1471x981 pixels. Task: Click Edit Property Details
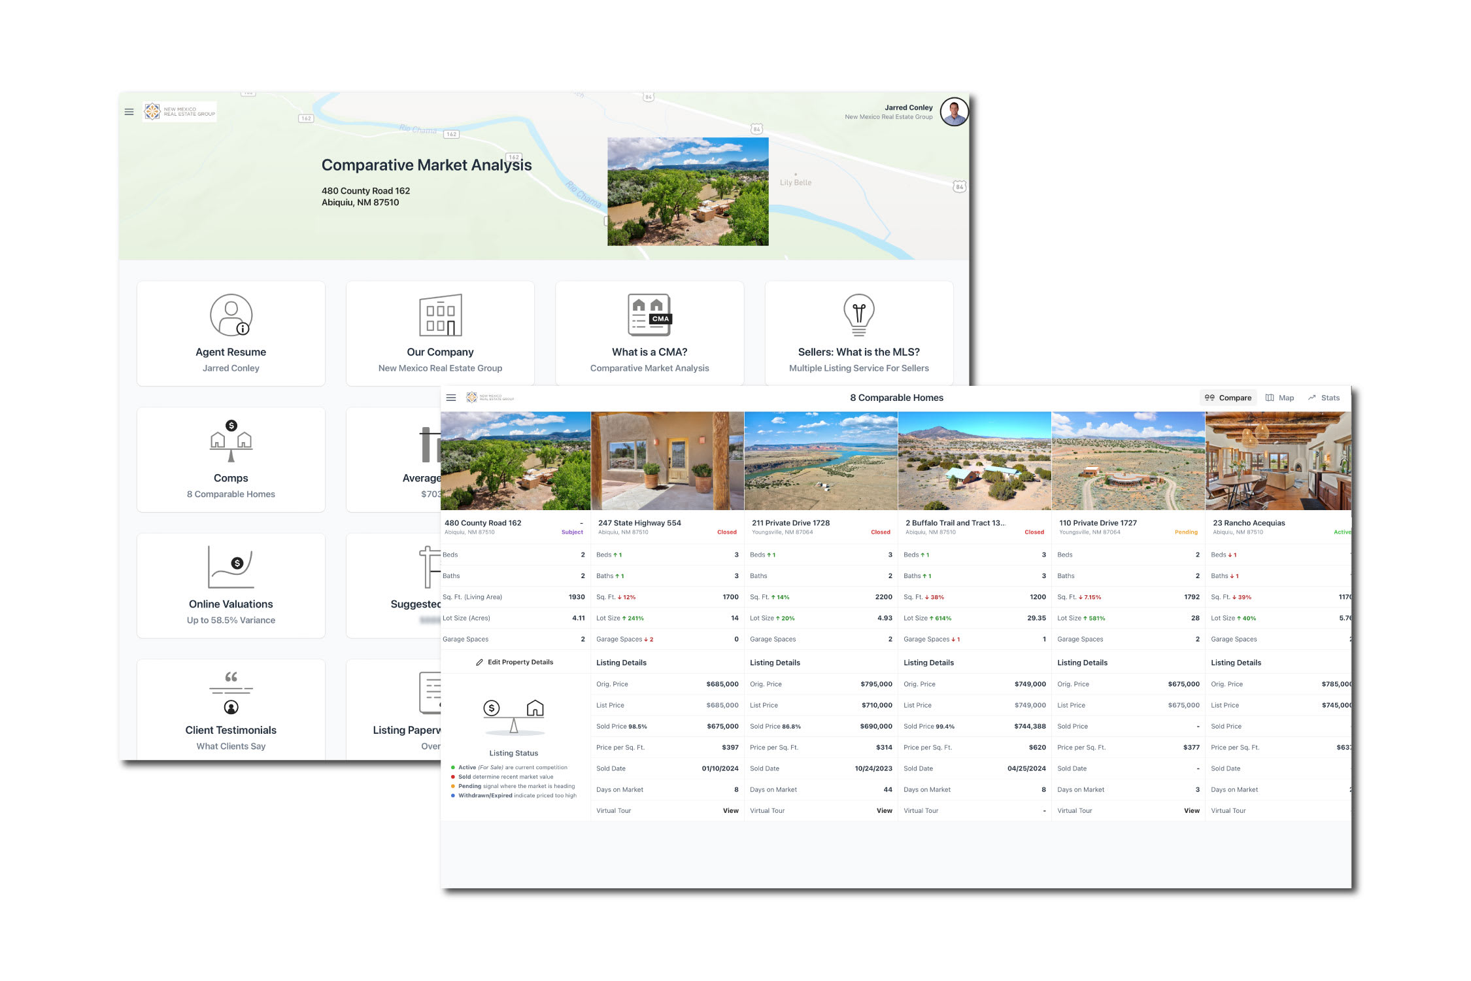click(515, 663)
